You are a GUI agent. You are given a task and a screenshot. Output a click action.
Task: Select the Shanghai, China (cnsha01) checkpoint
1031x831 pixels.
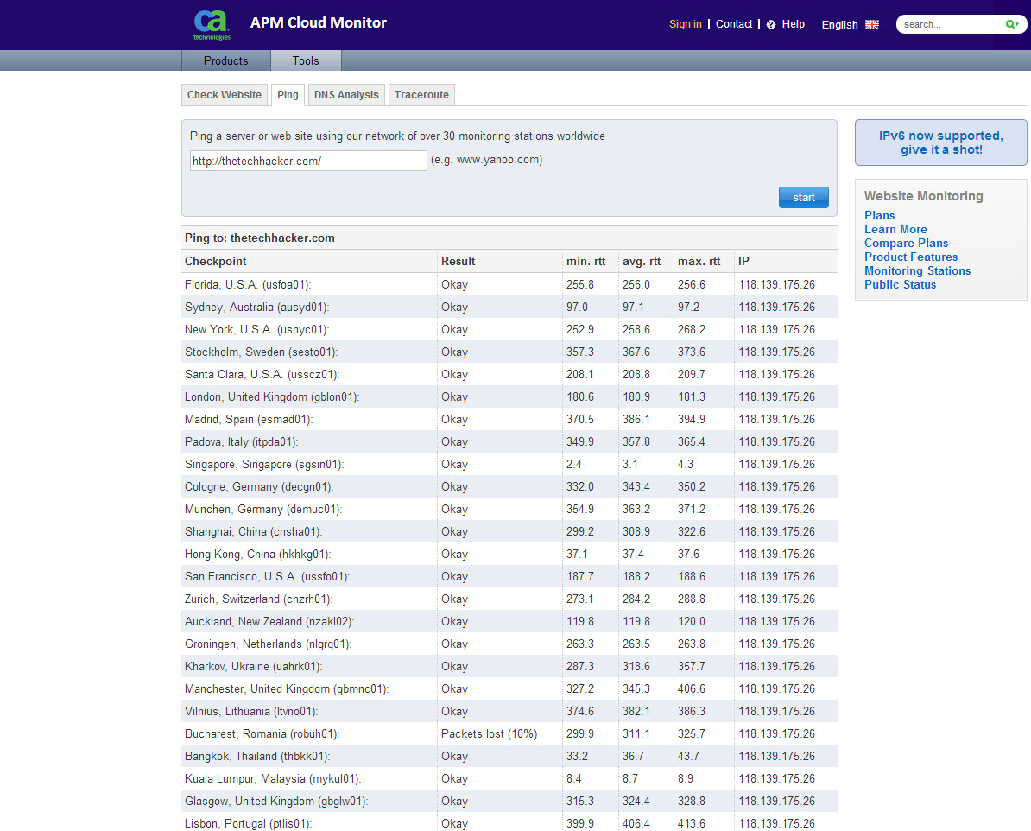(x=253, y=531)
